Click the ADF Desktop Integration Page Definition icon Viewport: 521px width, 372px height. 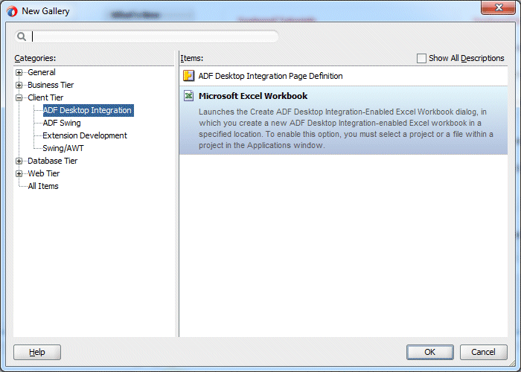pyautogui.click(x=189, y=76)
